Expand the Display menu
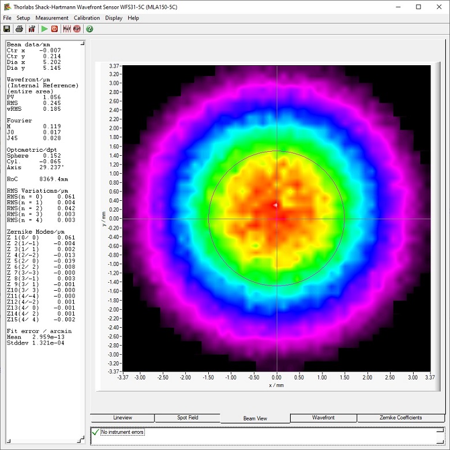Viewport: 450px width, 450px height. (x=114, y=18)
